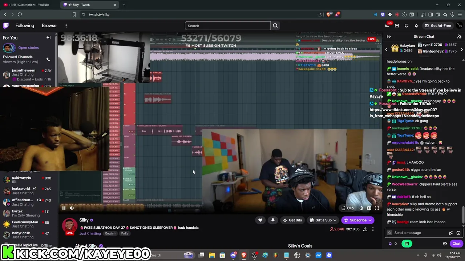Open Brave VPN shield icon

click(x=452, y=14)
